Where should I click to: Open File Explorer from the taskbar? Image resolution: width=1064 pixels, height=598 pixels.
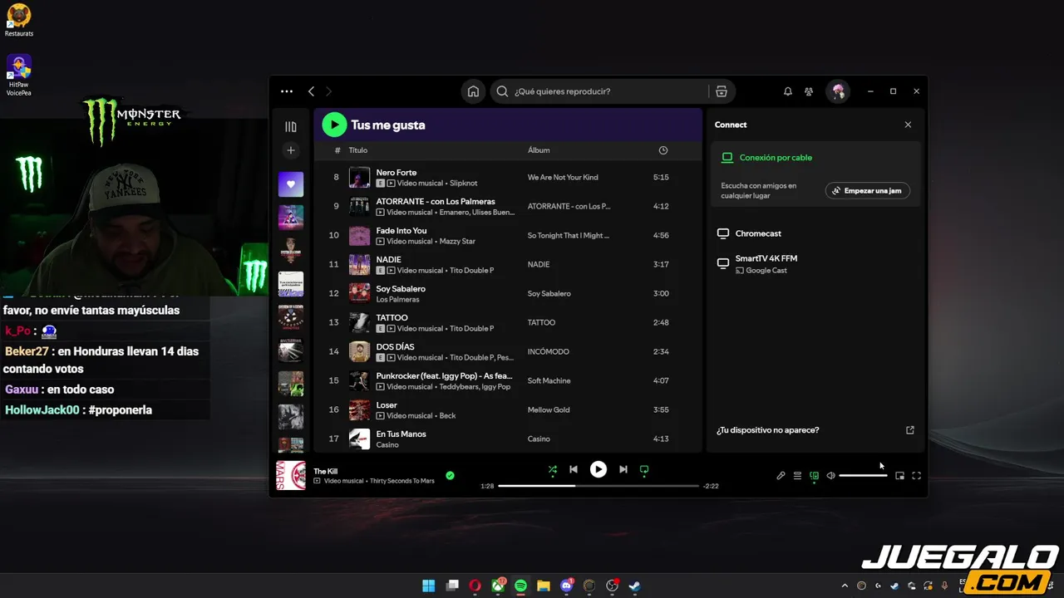(x=544, y=586)
